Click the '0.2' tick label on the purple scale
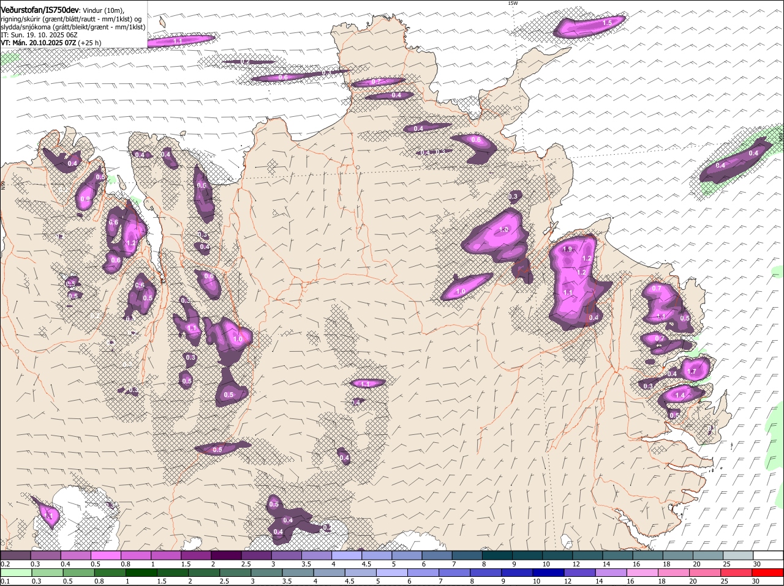The image size is (784, 586). 4,563
